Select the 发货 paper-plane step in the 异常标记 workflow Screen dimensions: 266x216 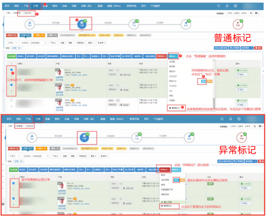(x=189, y=137)
